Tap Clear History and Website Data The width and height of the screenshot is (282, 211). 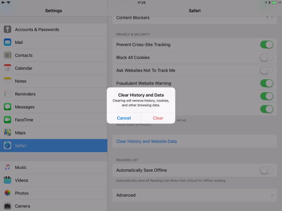[195, 142]
